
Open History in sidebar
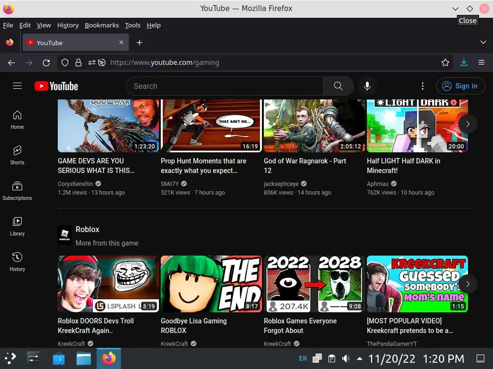tap(17, 262)
